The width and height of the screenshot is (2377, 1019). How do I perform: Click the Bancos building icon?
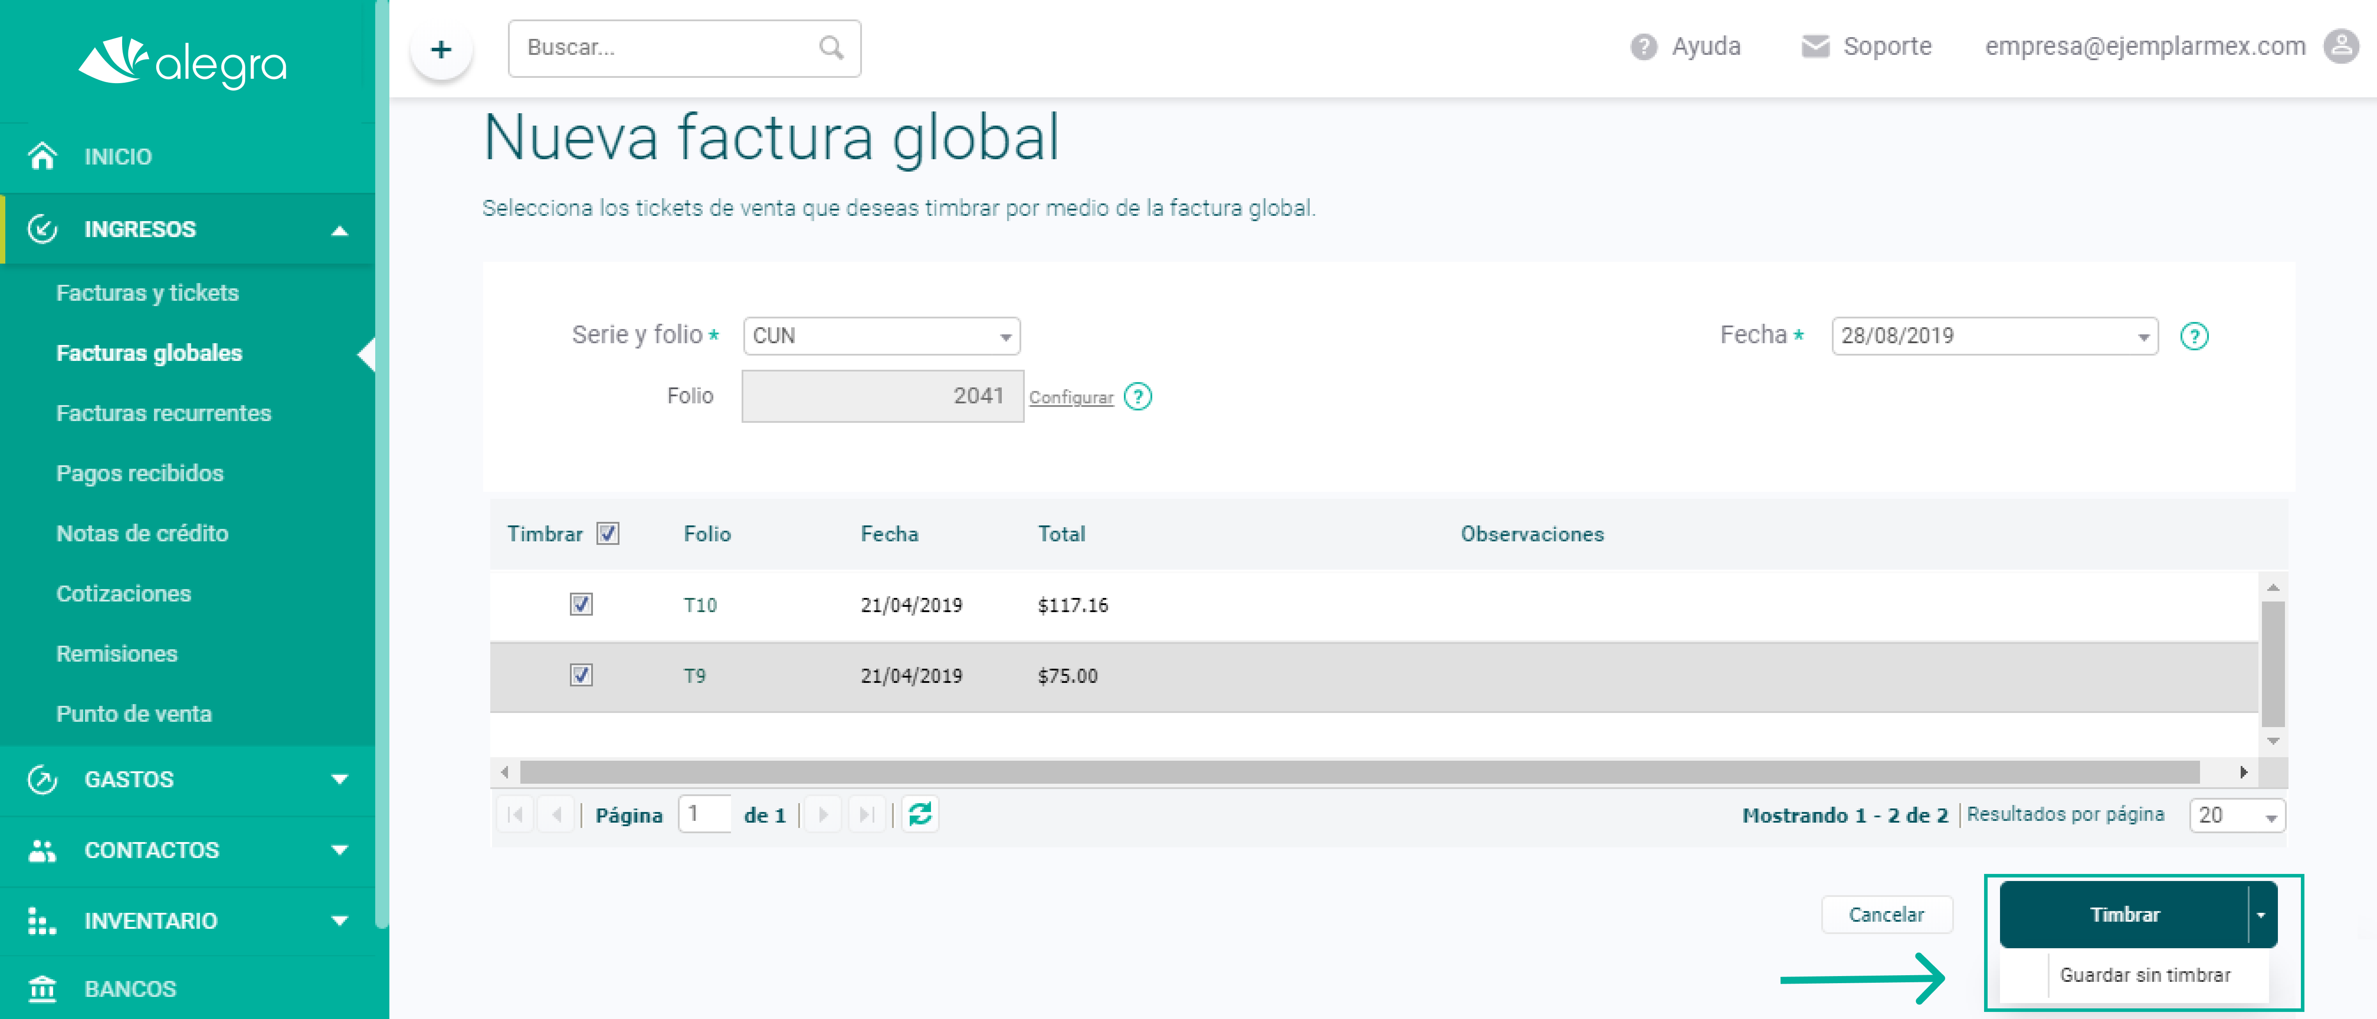(42, 988)
